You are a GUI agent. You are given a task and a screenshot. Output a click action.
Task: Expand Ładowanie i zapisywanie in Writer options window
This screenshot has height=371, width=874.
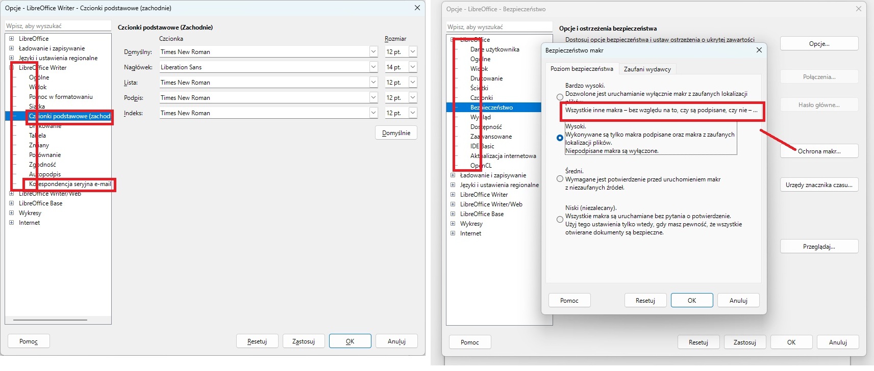pyautogui.click(x=11, y=48)
